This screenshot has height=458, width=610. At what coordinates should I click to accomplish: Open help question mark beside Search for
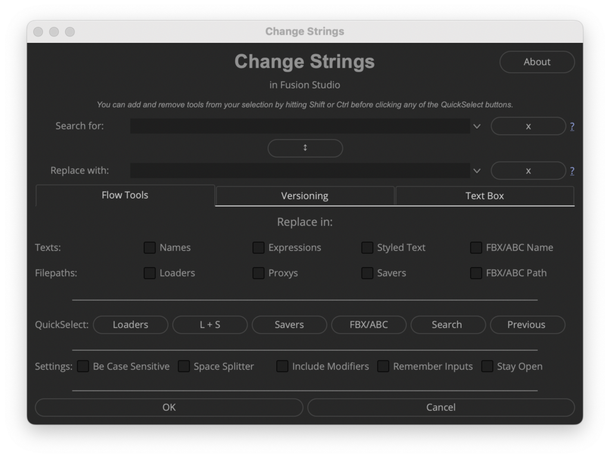[572, 126]
